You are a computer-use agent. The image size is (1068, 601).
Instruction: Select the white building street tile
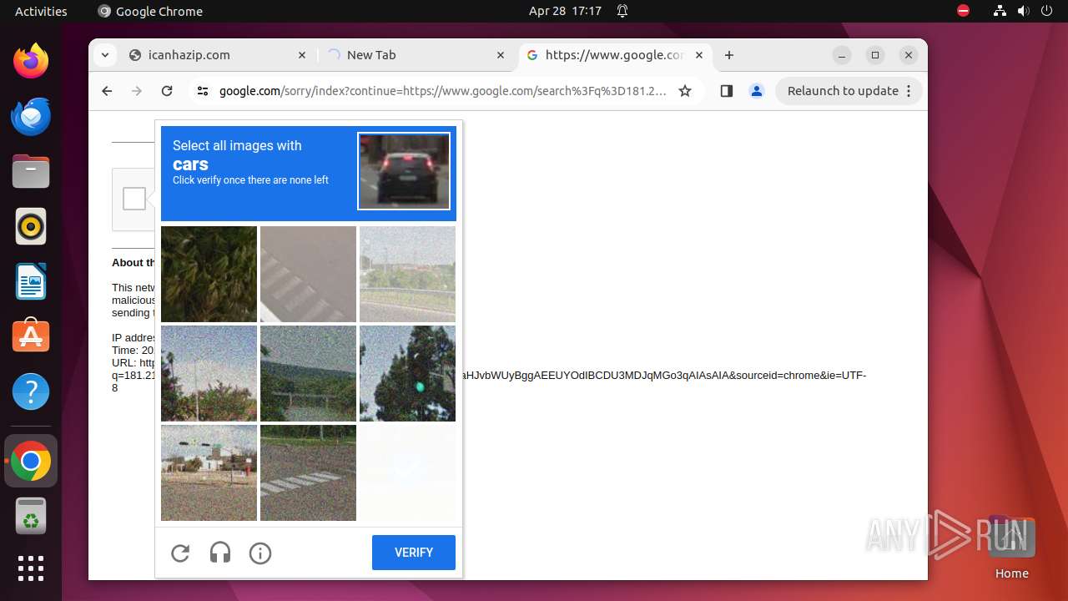coord(209,472)
